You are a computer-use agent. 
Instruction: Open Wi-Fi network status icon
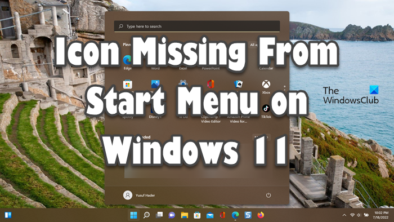click(352, 215)
